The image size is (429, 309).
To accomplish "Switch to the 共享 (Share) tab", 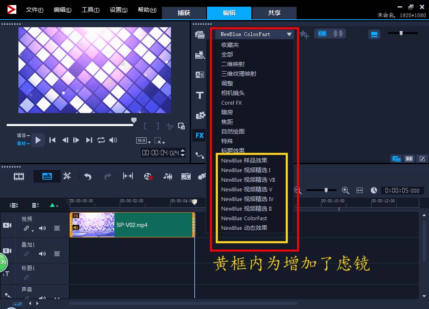I will [x=274, y=13].
